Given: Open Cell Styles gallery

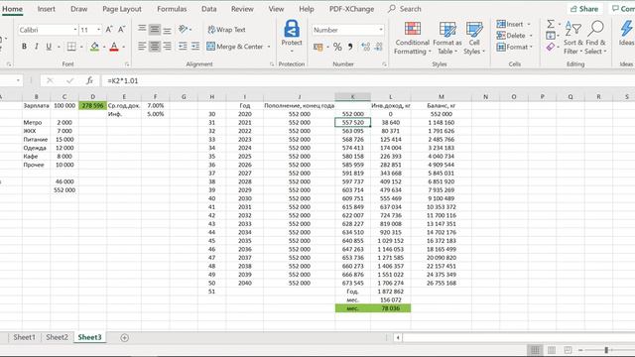Looking at the screenshot, I should coord(474,38).
